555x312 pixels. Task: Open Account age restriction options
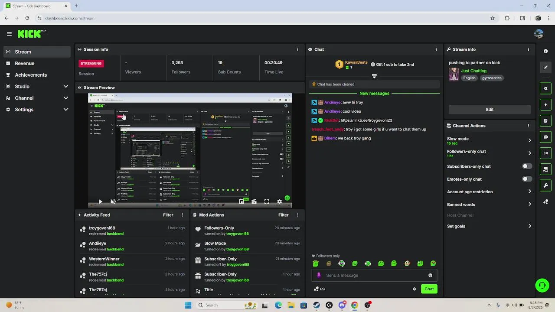click(490, 192)
